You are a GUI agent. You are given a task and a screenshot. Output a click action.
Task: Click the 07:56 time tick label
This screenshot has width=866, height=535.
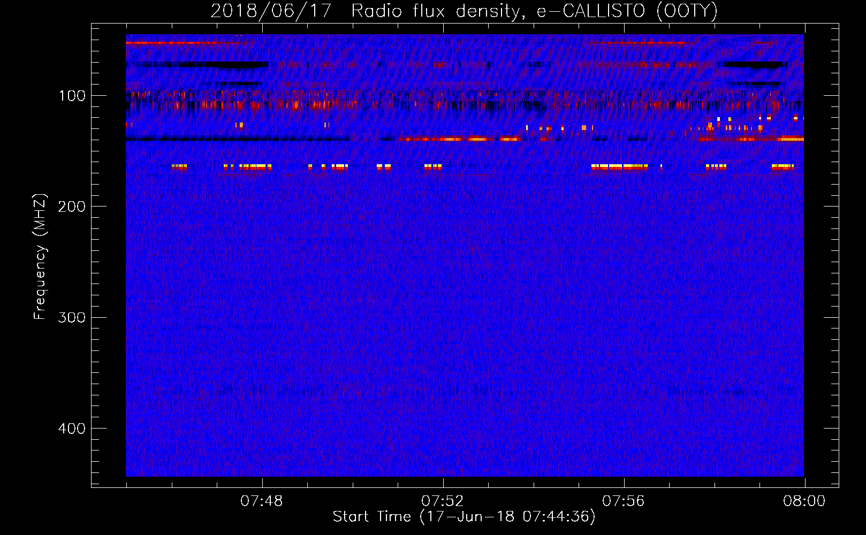click(624, 501)
